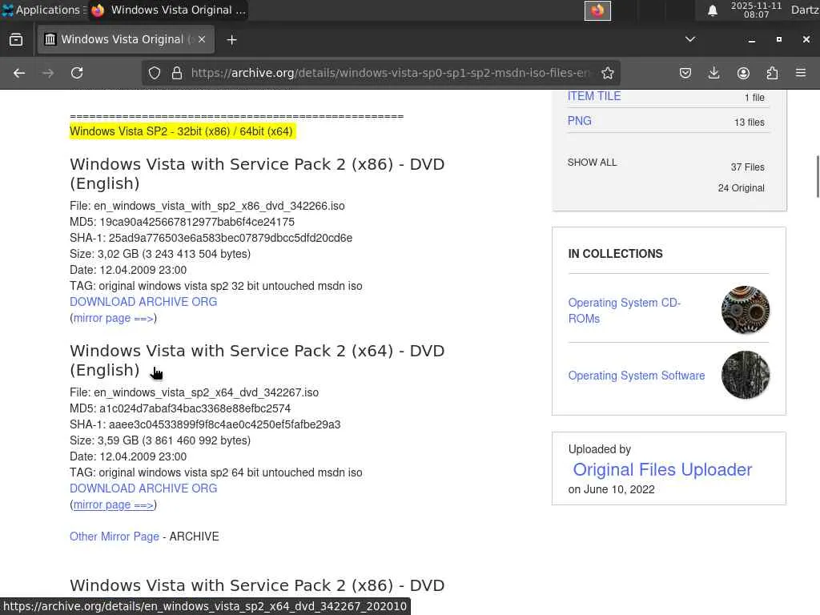
Task: Open the mirror page link under x86 DVD
Action: click(x=114, y=318)
